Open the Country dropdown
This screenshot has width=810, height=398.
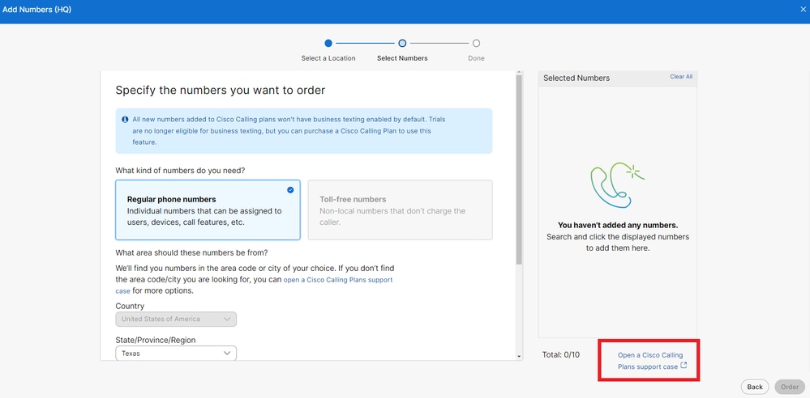176,319
